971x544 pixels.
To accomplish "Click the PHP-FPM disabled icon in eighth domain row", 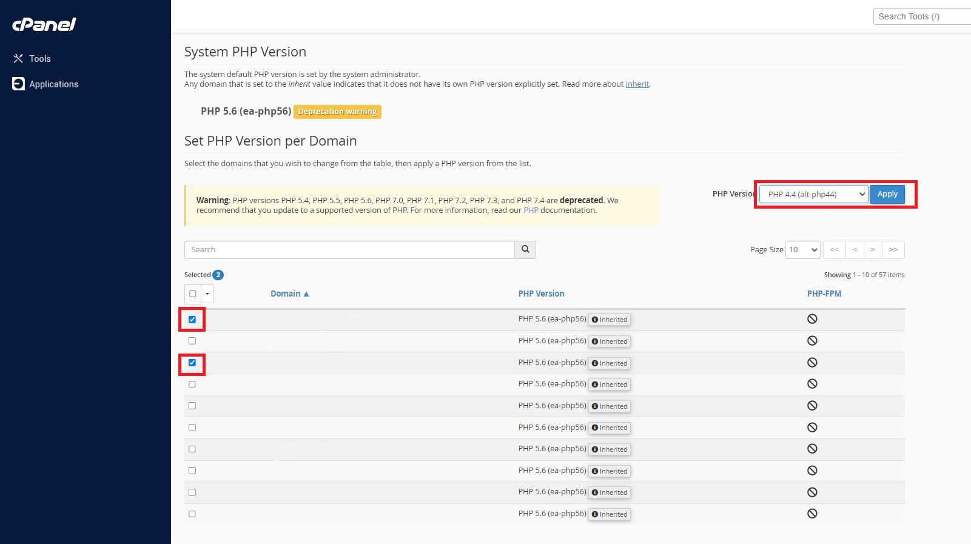I will (x=812, y=471).
